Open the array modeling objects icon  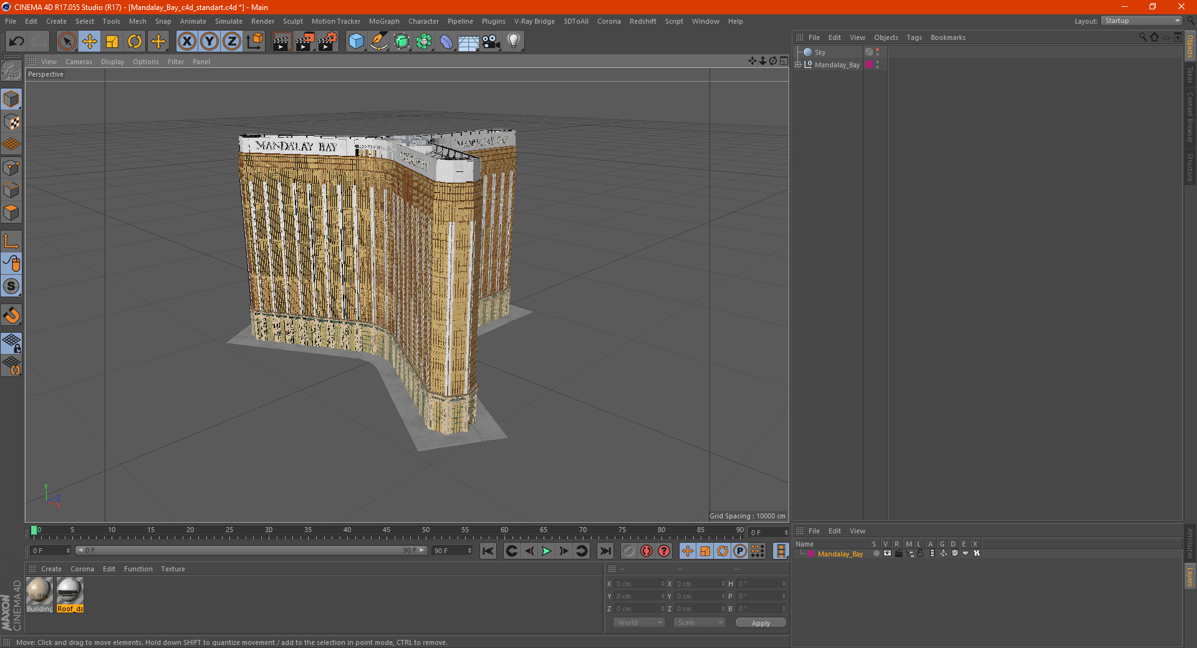tap(424, 42)
